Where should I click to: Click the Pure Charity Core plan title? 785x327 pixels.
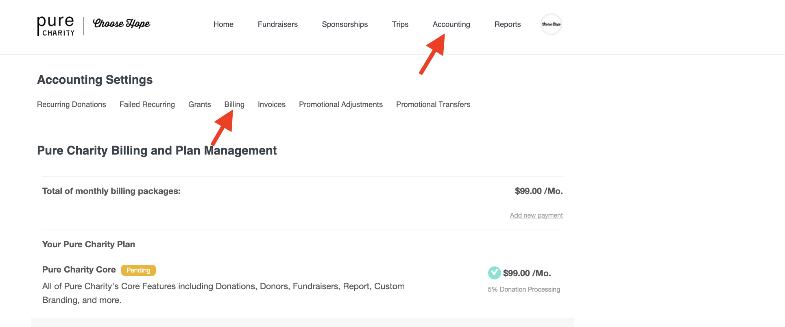[x=79, y=270]
